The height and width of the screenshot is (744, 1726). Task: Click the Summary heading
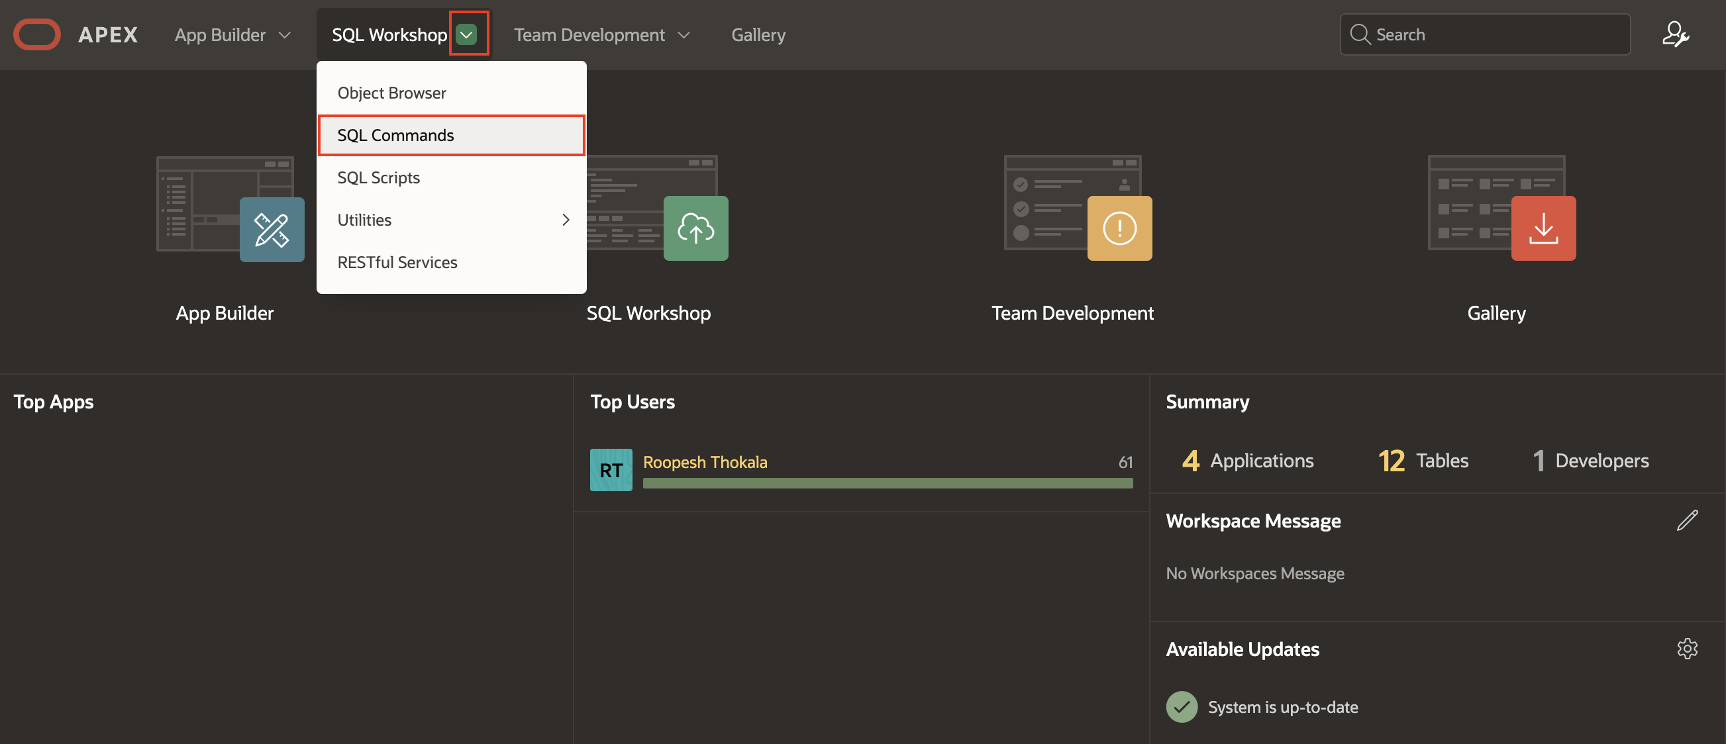point(1207,401)
